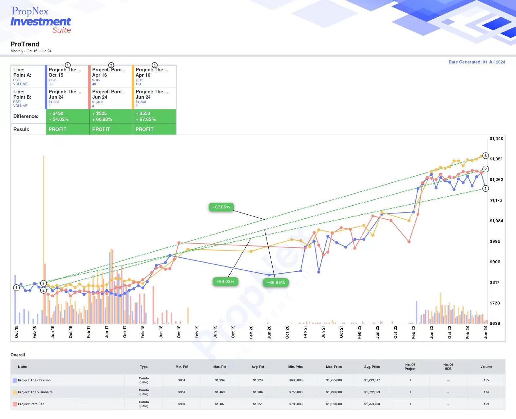Viewport: 516px width, 419px height.
Task: Click the '$639' y-axis label
Action: point(495,323)
